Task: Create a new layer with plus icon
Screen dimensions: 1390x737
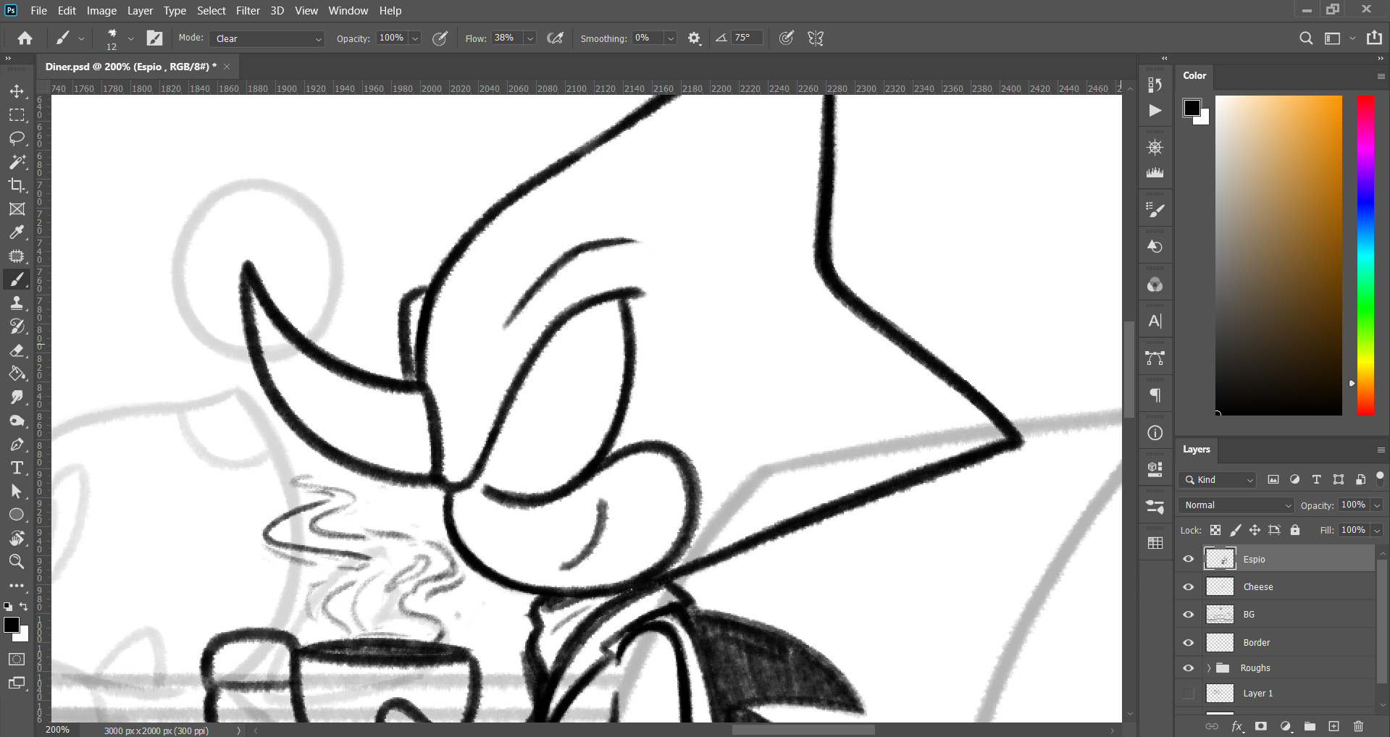Action: point(1334,726)
